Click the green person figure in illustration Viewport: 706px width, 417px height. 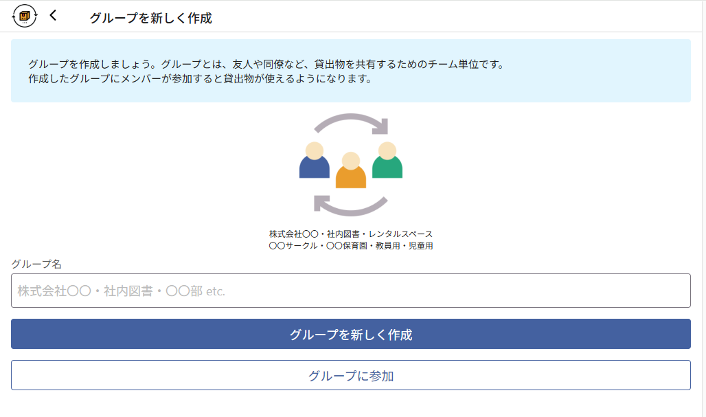pos(387,160)
